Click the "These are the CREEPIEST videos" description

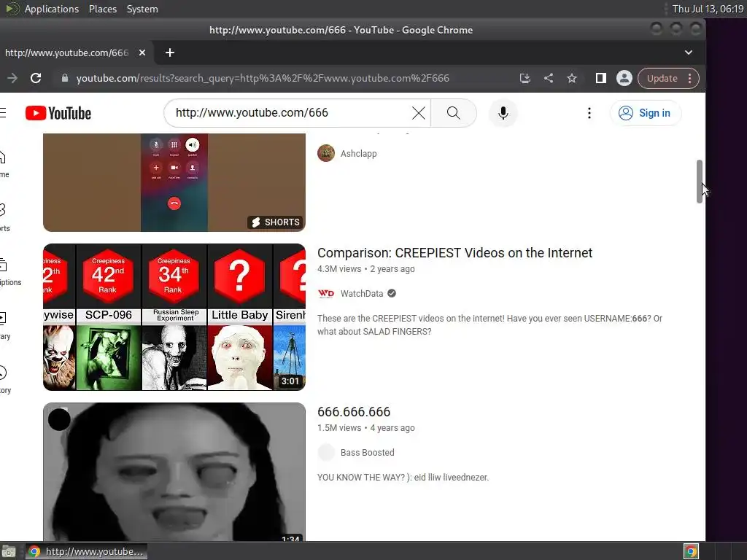tap(489, 324)
